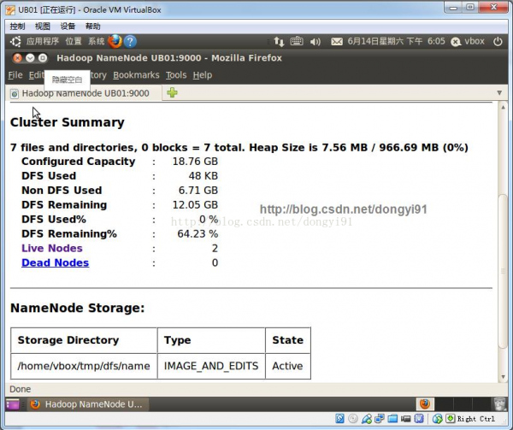Open the 系统 system menu
This screenshot has width=513, height=430.
click(x=96, y=42)
